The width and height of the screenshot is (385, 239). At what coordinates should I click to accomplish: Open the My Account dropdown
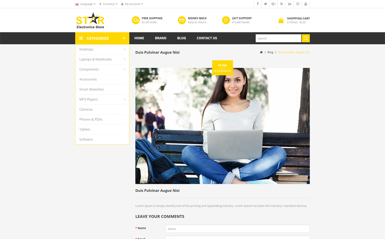click(132, 4)
